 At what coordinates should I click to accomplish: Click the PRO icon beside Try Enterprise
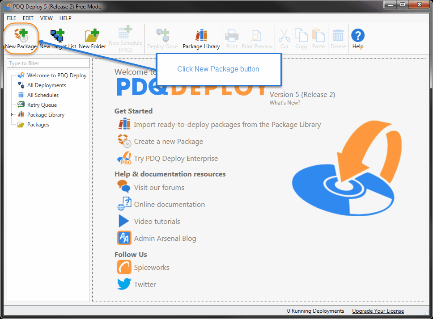click(124, 158)
